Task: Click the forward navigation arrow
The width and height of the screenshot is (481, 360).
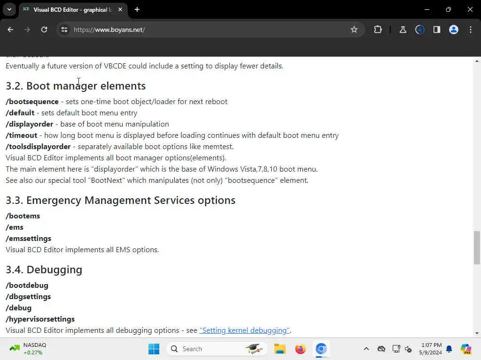Action: tap(27, 30)
